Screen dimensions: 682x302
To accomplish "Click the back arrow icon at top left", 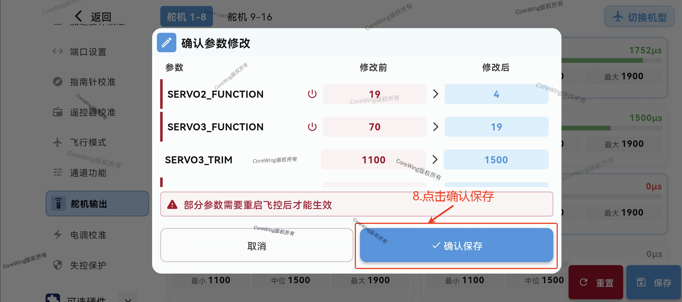I will pos(79,16).
